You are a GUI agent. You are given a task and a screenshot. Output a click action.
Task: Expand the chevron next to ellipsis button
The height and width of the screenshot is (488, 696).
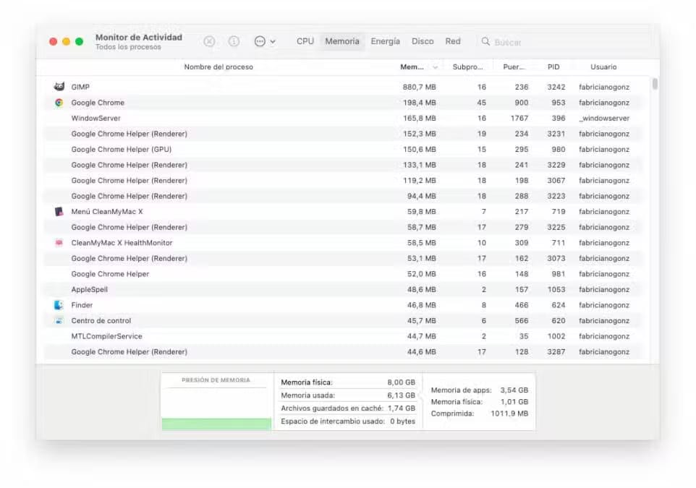(273, 42)
